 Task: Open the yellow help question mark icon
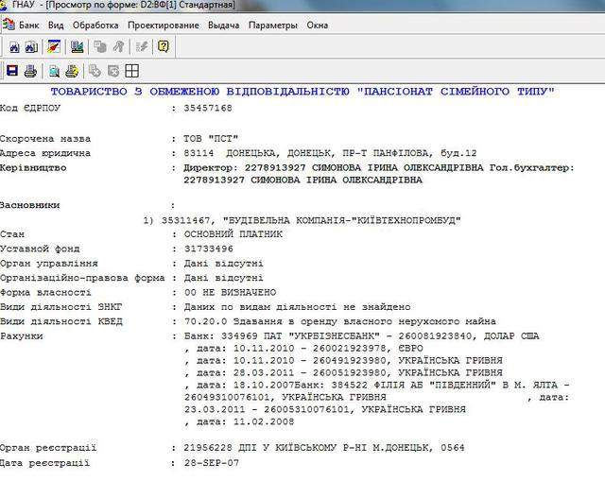(164, 45)
